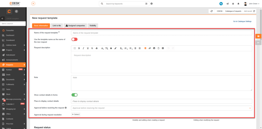Apply strikethrough formatting in the editor
262x129 pixels.
[92, 48]
